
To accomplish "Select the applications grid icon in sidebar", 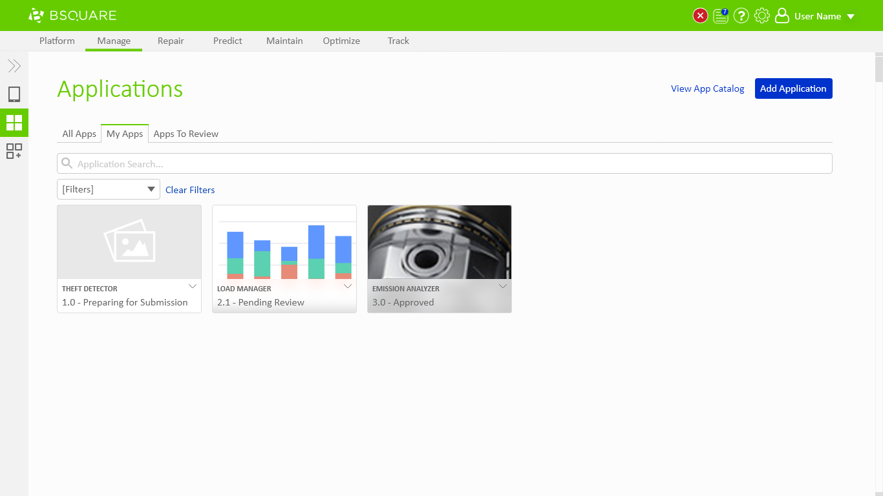I will click(x=14, y=123).
